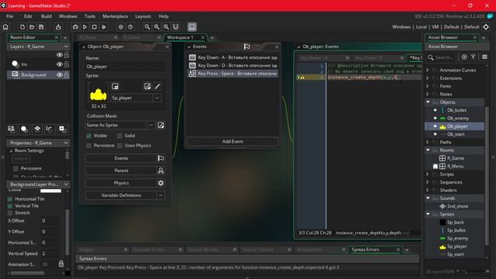Open the Build menu
The width and height of the screenshot is (496, 279).
[46, 16]
